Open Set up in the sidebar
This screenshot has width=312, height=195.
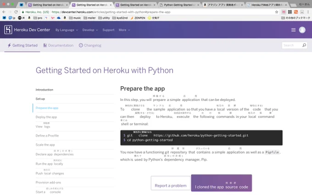40,99
